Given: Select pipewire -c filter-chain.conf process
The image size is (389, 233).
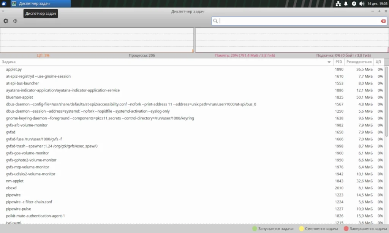Looking at the screenshot, I should pos(192,202).
